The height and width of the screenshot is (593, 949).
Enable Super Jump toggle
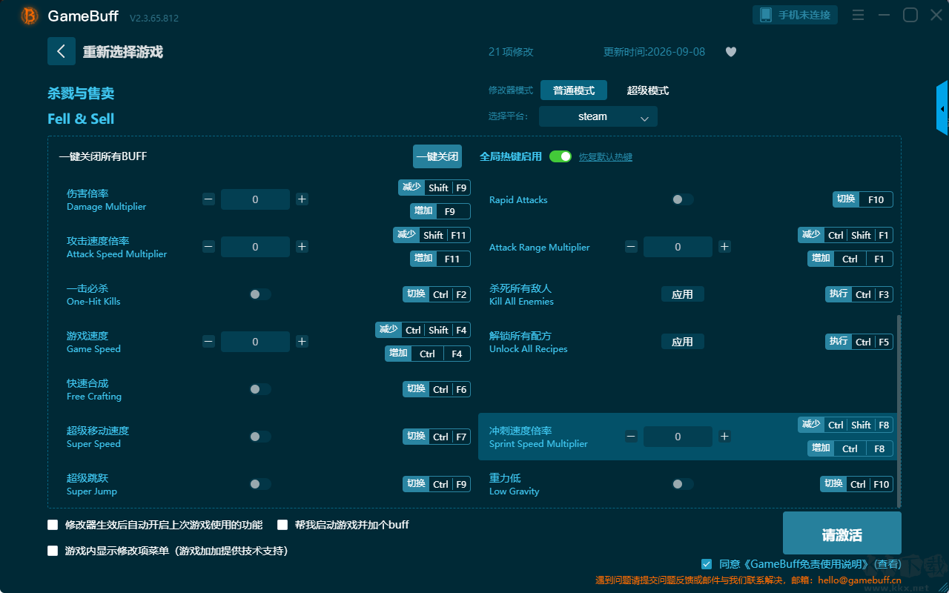pyautogui.click(x=260, y=484)
